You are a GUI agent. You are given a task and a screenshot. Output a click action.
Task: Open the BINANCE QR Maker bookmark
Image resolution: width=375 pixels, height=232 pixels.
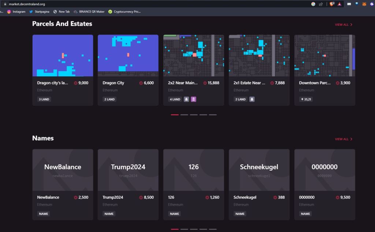coord(89,11)
